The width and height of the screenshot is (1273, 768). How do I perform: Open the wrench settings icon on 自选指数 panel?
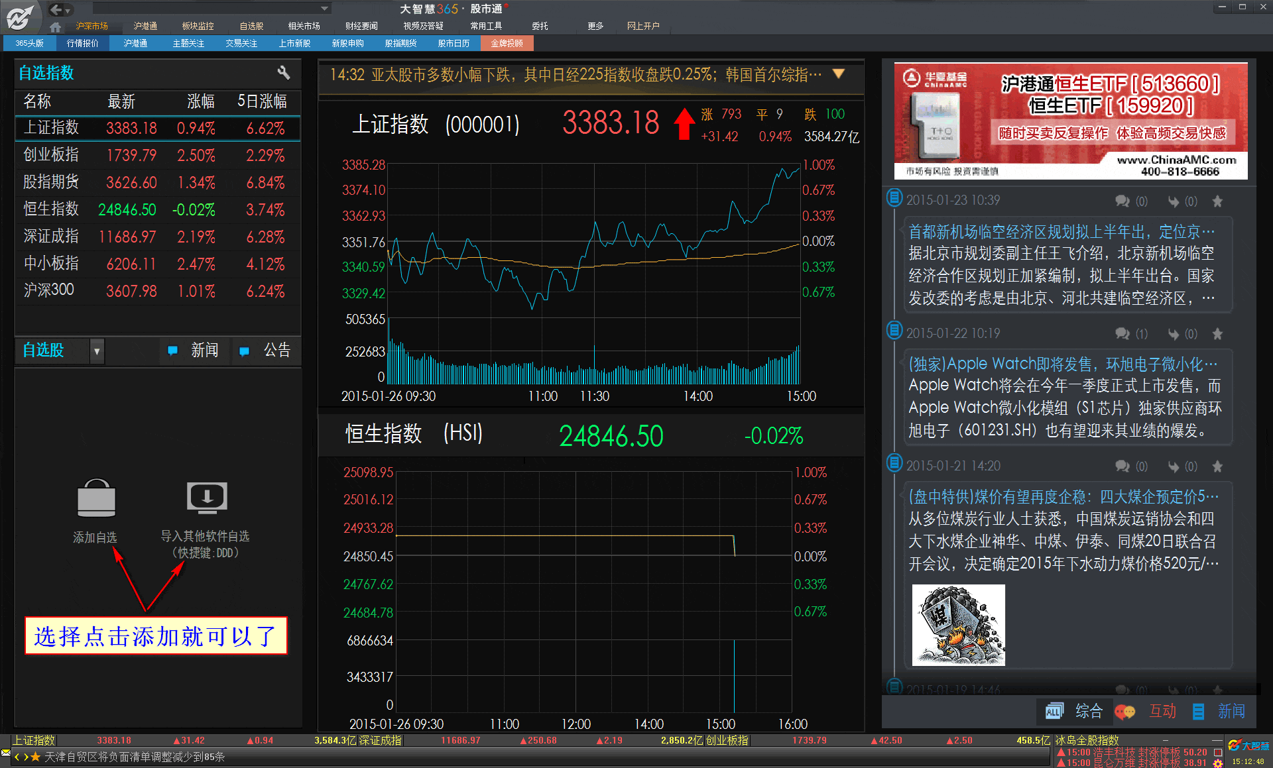tap(284, 73)
